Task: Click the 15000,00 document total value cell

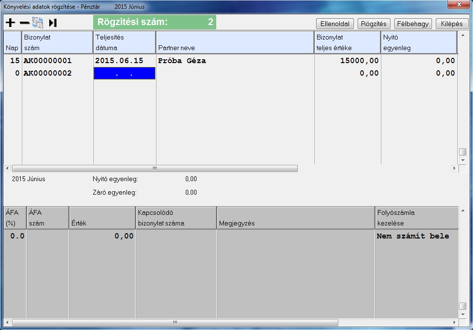Action: [347, 61]
